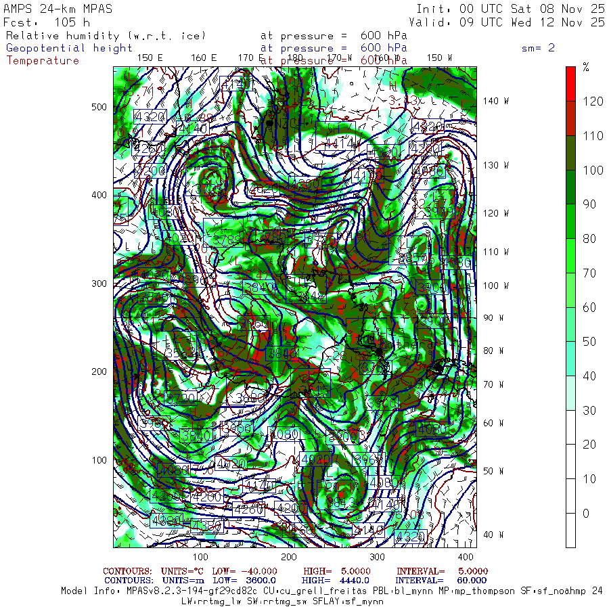Image resolution: width=609 pixels, height=609 pixels.
Task: Click the "50 W" longitude label
Action: (x=493, y=471)
